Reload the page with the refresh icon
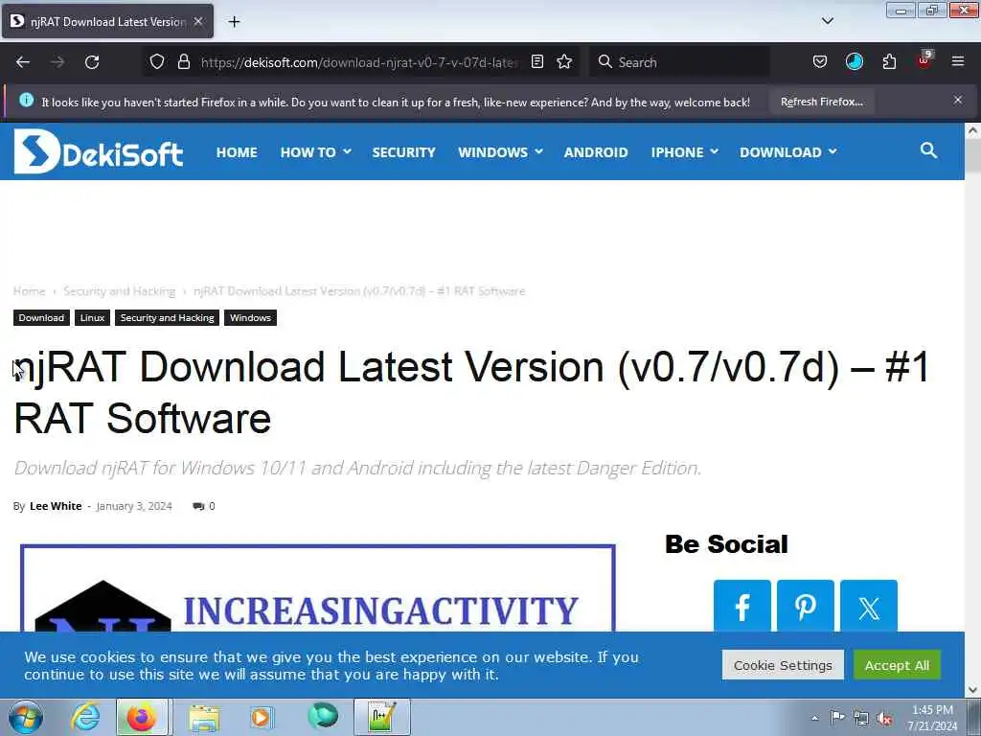 click(92, 62)
